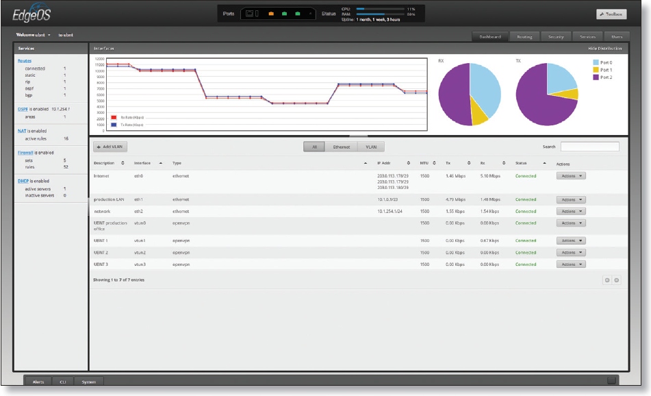This screenshot has width=651, height=396.
Task: Click the Port 2 legend swatch
Action: (x=596, y=77)
